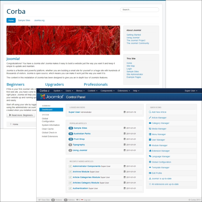Switch to the Sample Sites tab
202x202 pixels.
pyautogui.click(x=24, y=20)
